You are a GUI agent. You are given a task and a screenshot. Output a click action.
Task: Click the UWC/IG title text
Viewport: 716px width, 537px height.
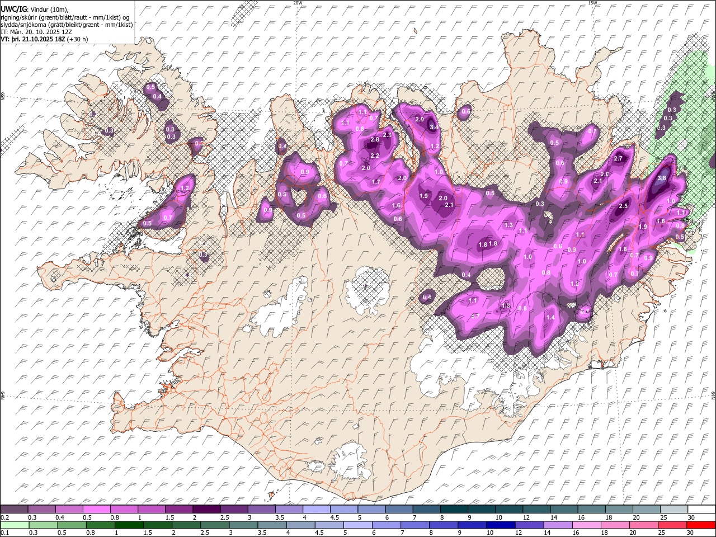pos(13,9)
